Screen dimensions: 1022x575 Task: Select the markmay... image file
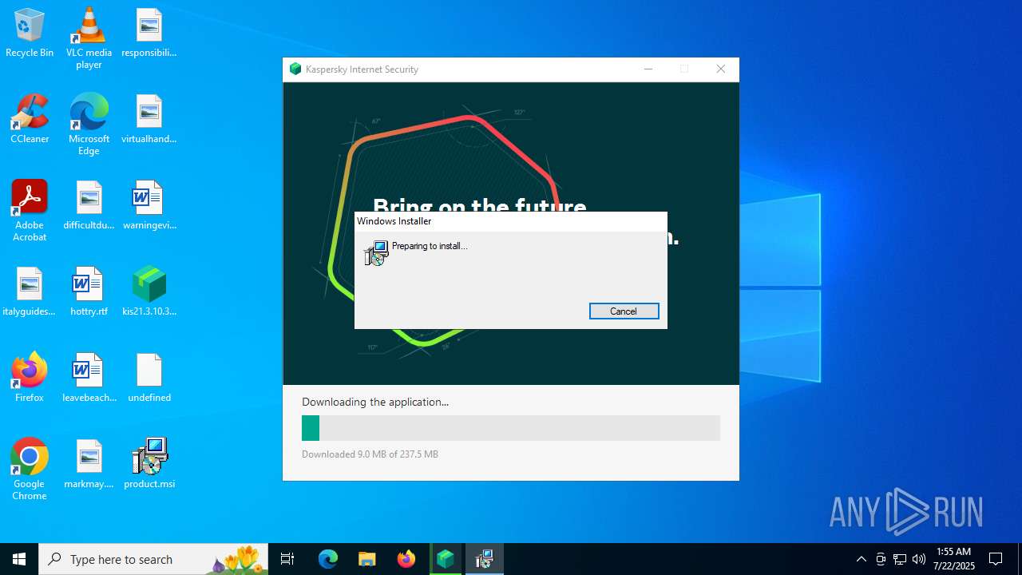point(89,465)
